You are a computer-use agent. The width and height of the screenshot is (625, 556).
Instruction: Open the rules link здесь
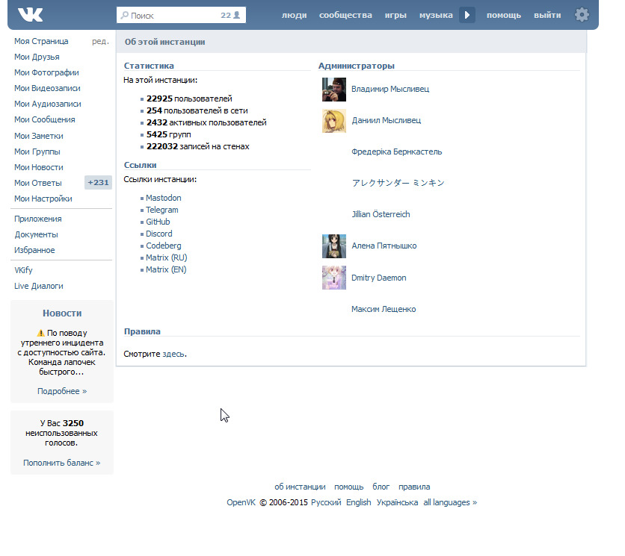173,354
